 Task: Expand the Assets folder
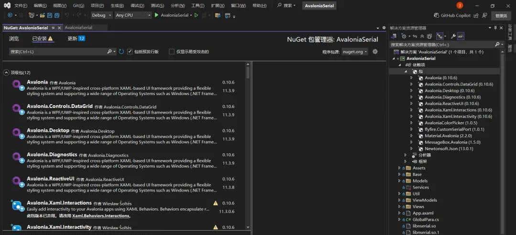[x=399, y=168]
